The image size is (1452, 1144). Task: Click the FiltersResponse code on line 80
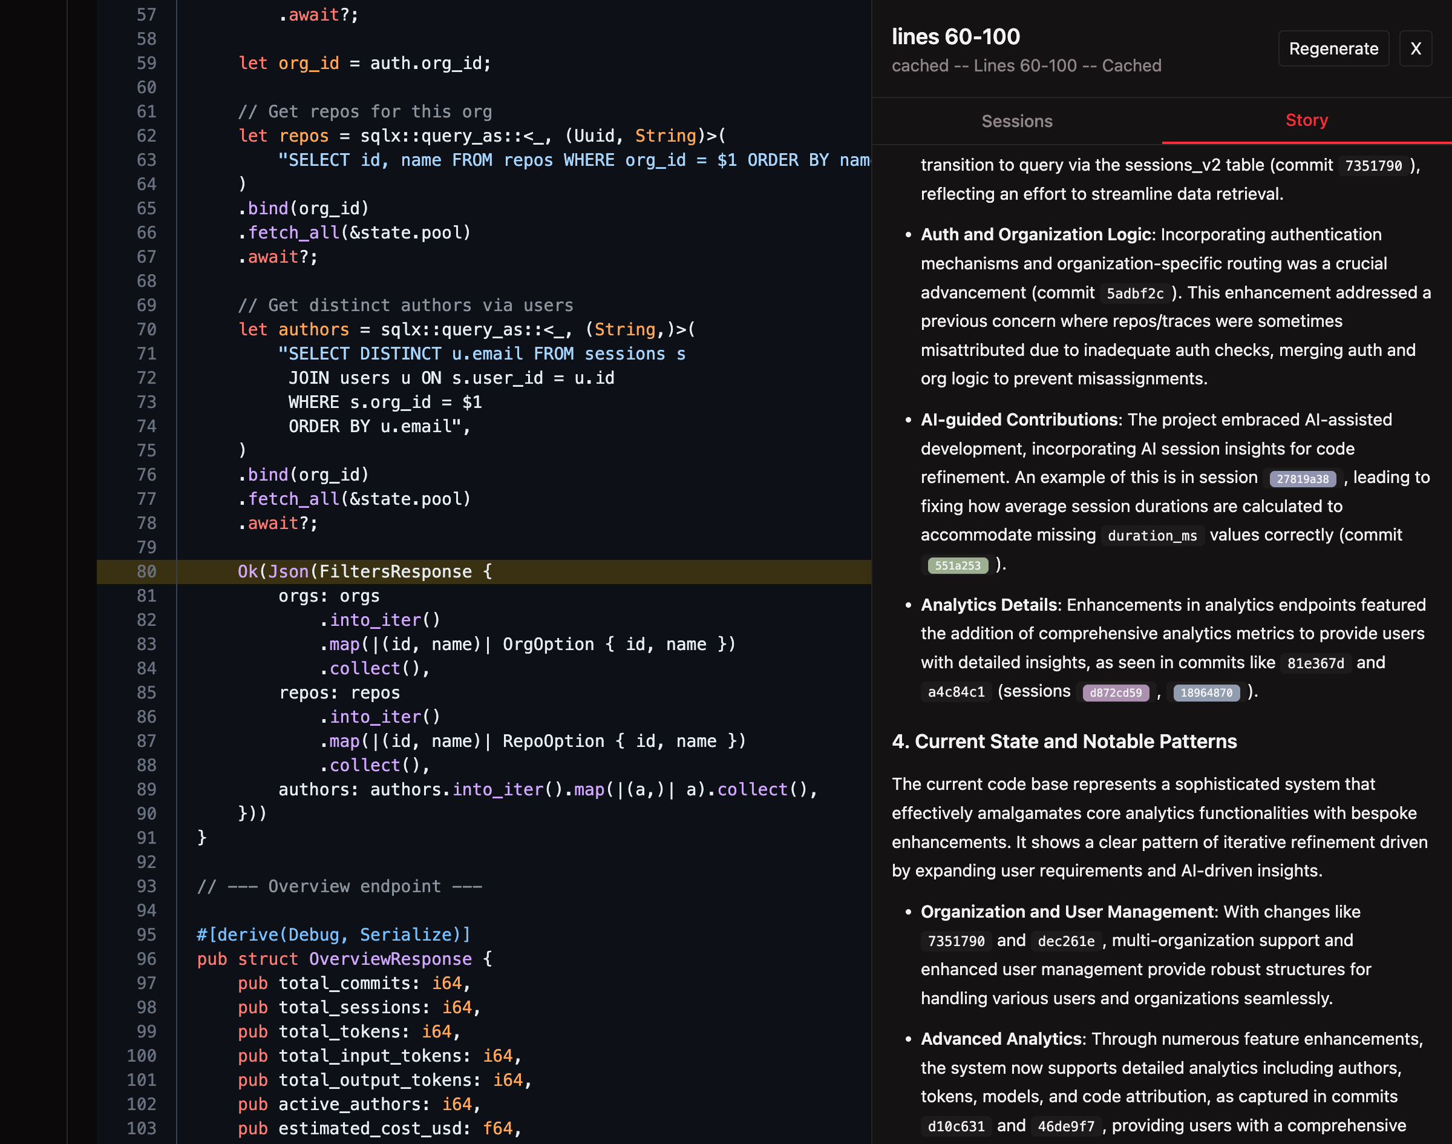point(395,572)
